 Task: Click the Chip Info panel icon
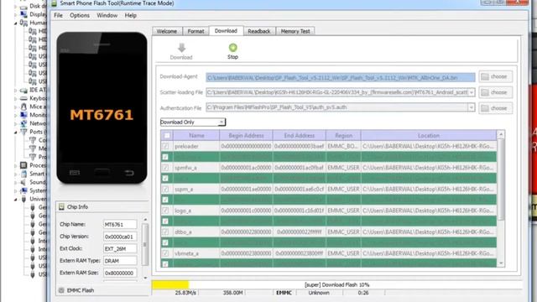pos(61,206)
